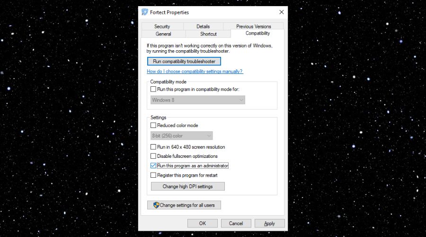Switch to the Details tab
The width and height of the screenshot is (426, 237).
click(x=203, y=27)
